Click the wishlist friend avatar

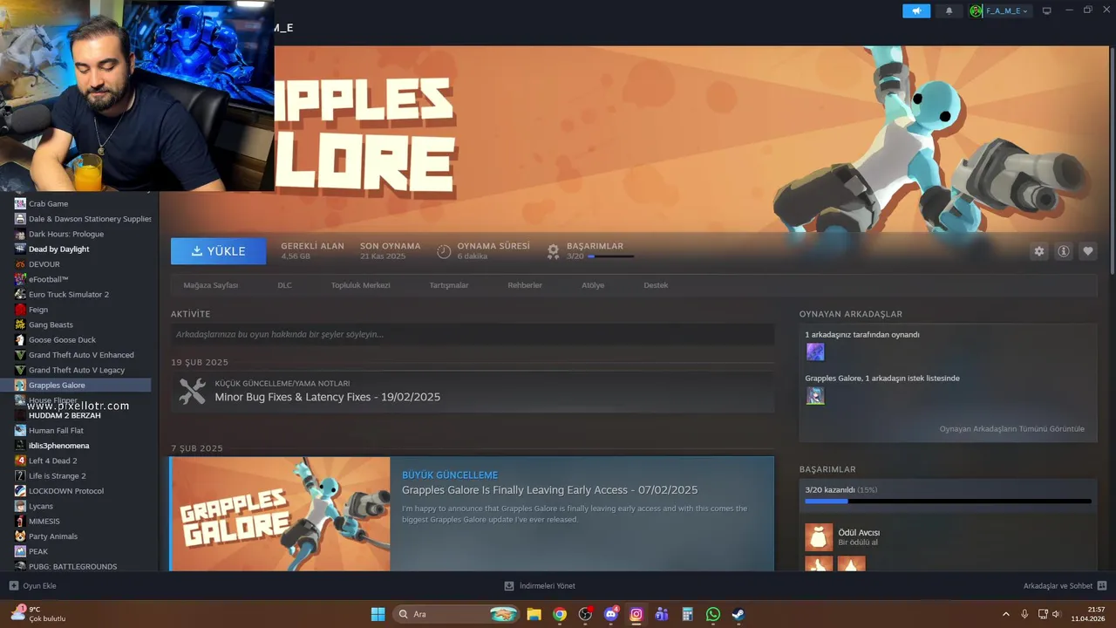point(815,396)
